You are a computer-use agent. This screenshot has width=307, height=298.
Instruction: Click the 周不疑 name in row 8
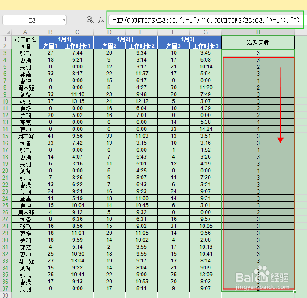[25, 87]
